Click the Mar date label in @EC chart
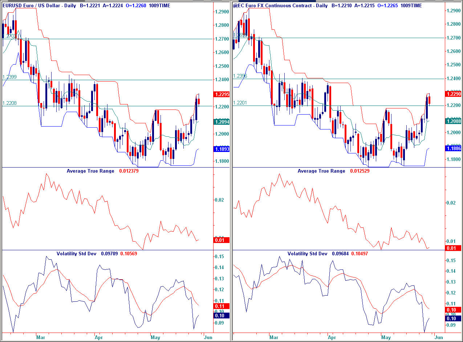 [x=273, y=337]
